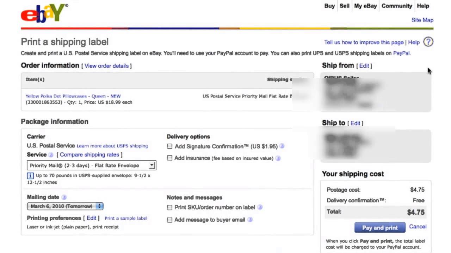Enable Print SKU/order number on label
The height and width of the screenshot is (253, 451).
click(169, 207)
